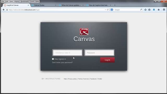This screenshot has width=167, height=94.
Task: Click the red Log In button
Action: [x=107, y=60]
